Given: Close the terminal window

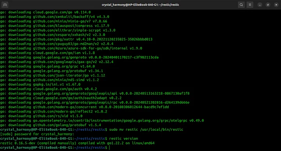Looking at the screenshot, I should tap(276, 5).
